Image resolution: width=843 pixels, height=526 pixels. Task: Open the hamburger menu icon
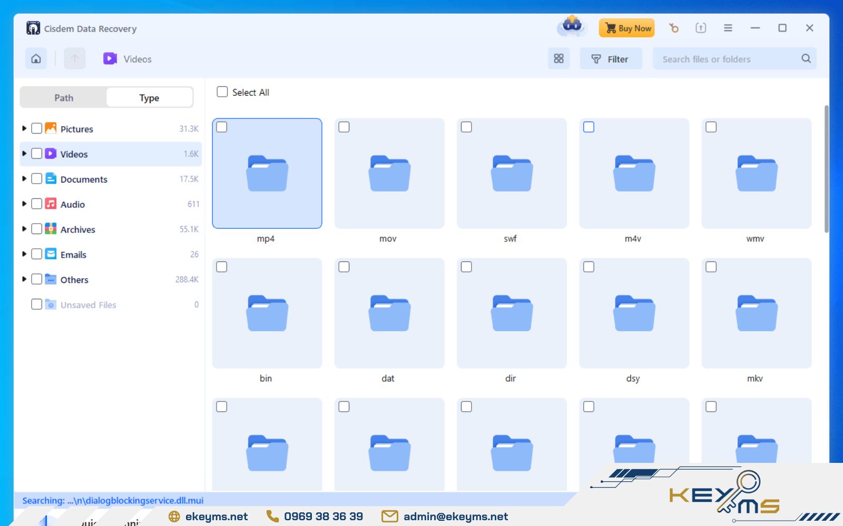tap(729, 28)
